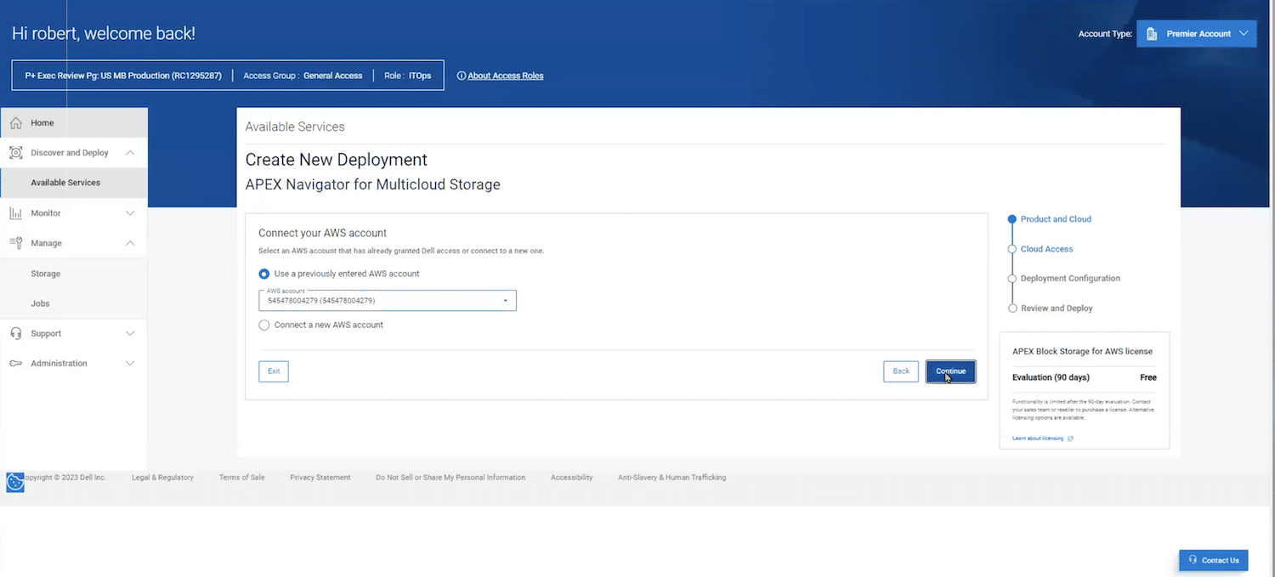Image resolution: width=1275 pixels, height=577 pixels.
Task: Click the Evaluation (90 days) license text
Action: click(1051, 377)
